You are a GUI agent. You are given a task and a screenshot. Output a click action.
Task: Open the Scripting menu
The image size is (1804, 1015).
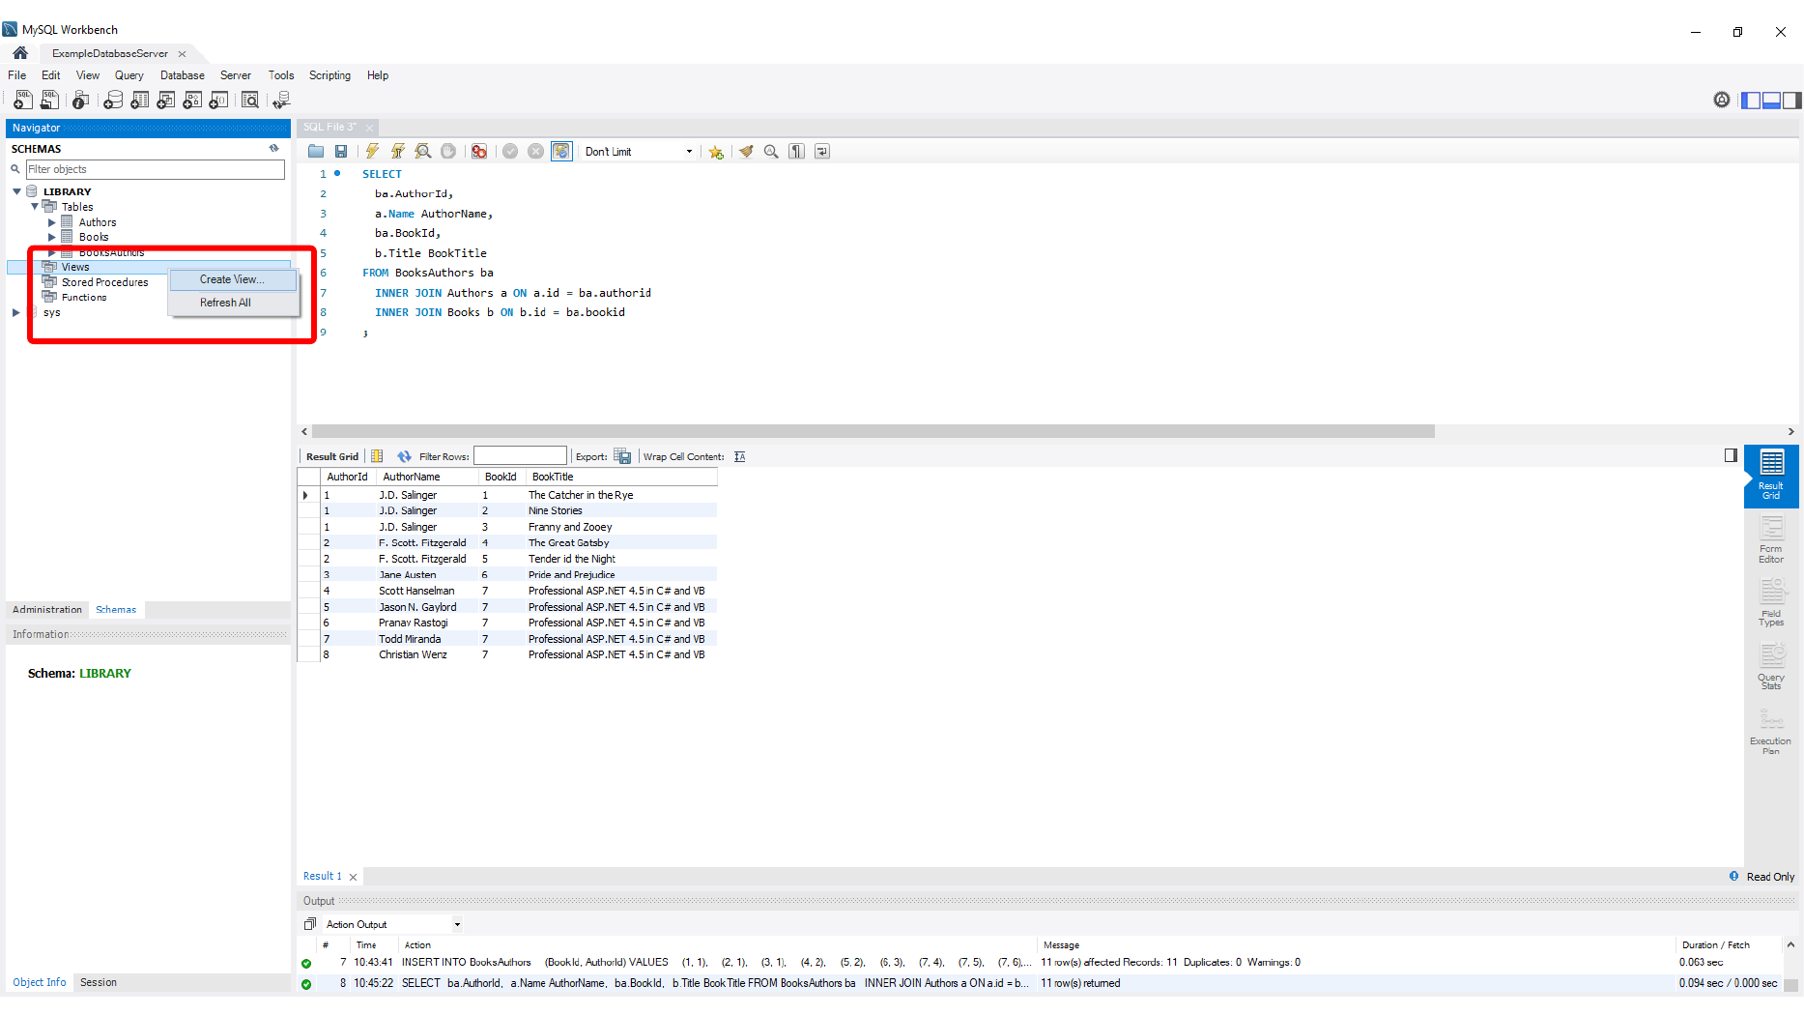(329, 75)
